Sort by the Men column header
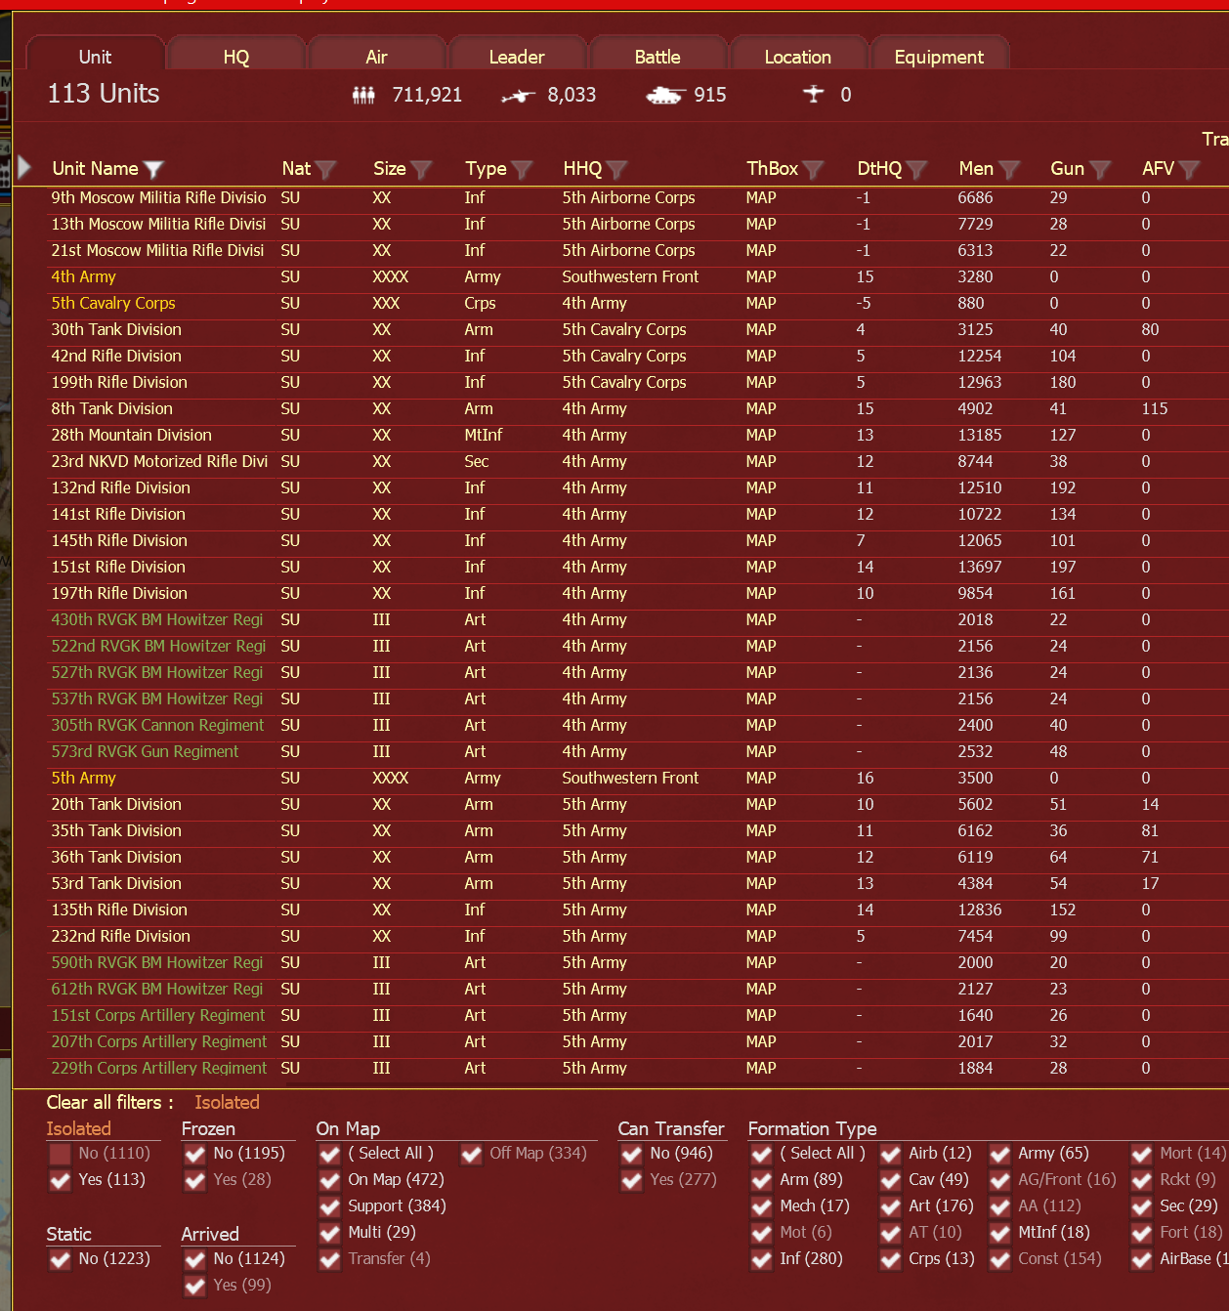Screen dimensions: 1229x1311 pos(976,168)
